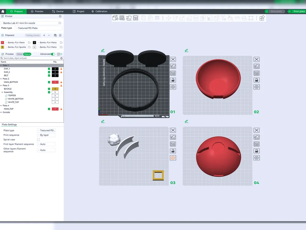
Task: Click the plate settings hexagon icon on plate 03
Action: click(x=173, y=158)
